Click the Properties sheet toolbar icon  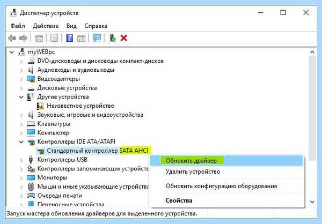(x=54, y=38)
